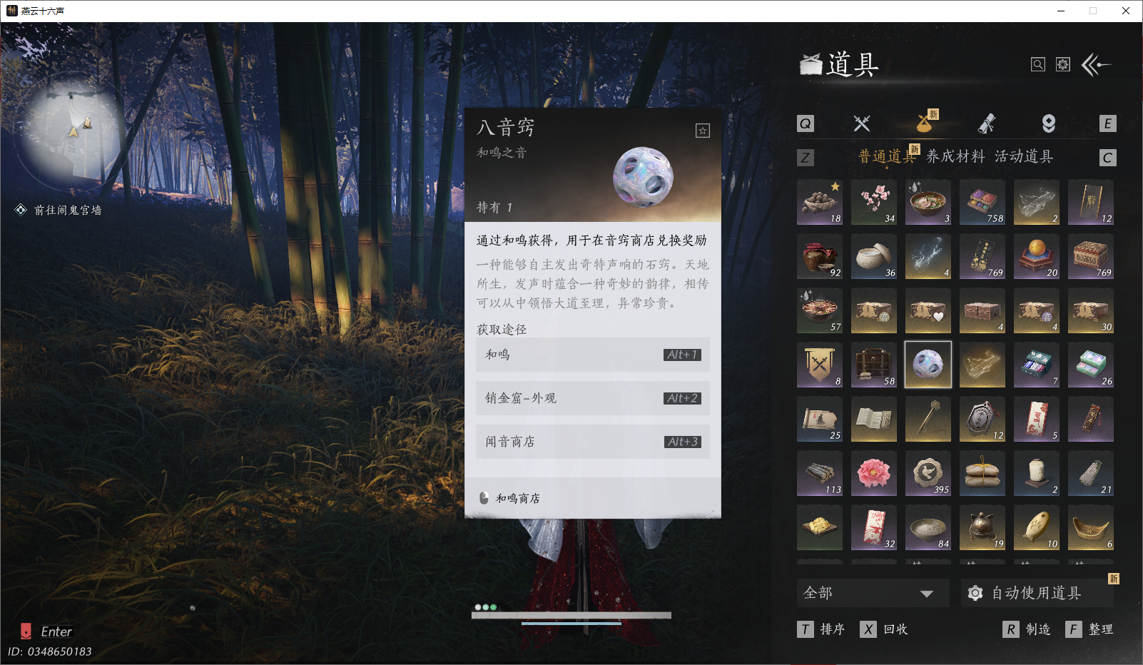
Task: Click the E key next-category button
Action: click(1108, 123)
